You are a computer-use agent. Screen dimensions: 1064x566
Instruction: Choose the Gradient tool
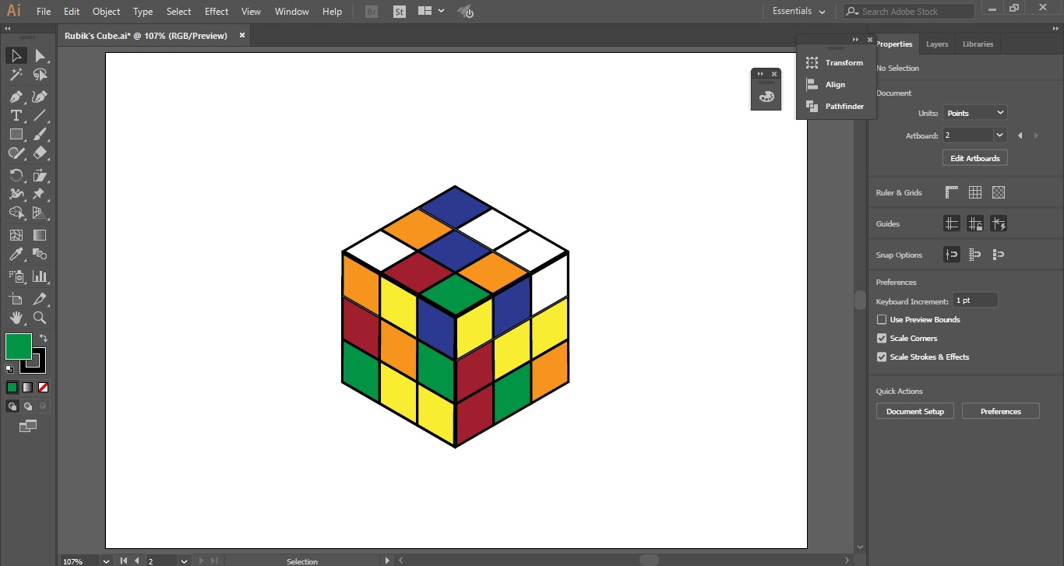click(40, 235)
